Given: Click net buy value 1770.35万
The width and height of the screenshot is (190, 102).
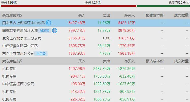Looking at the screenshot, I should tap(126, 46).
